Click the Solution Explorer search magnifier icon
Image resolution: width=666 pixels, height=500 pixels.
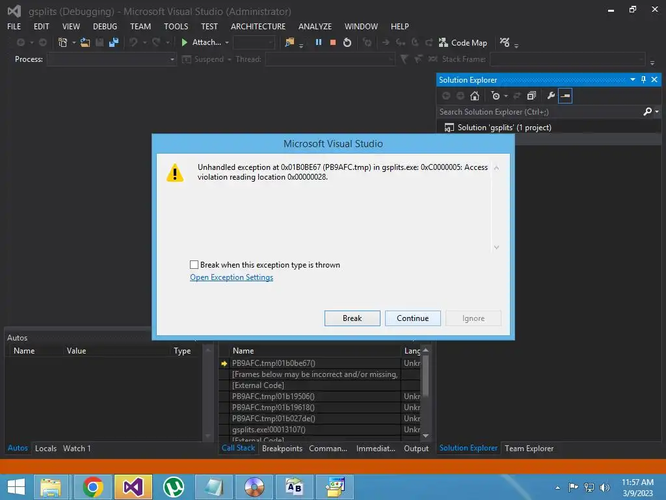647,111
